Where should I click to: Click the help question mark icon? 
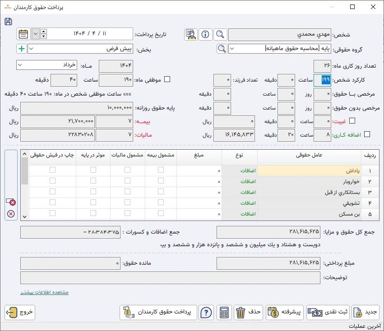(x=206, y=313)
